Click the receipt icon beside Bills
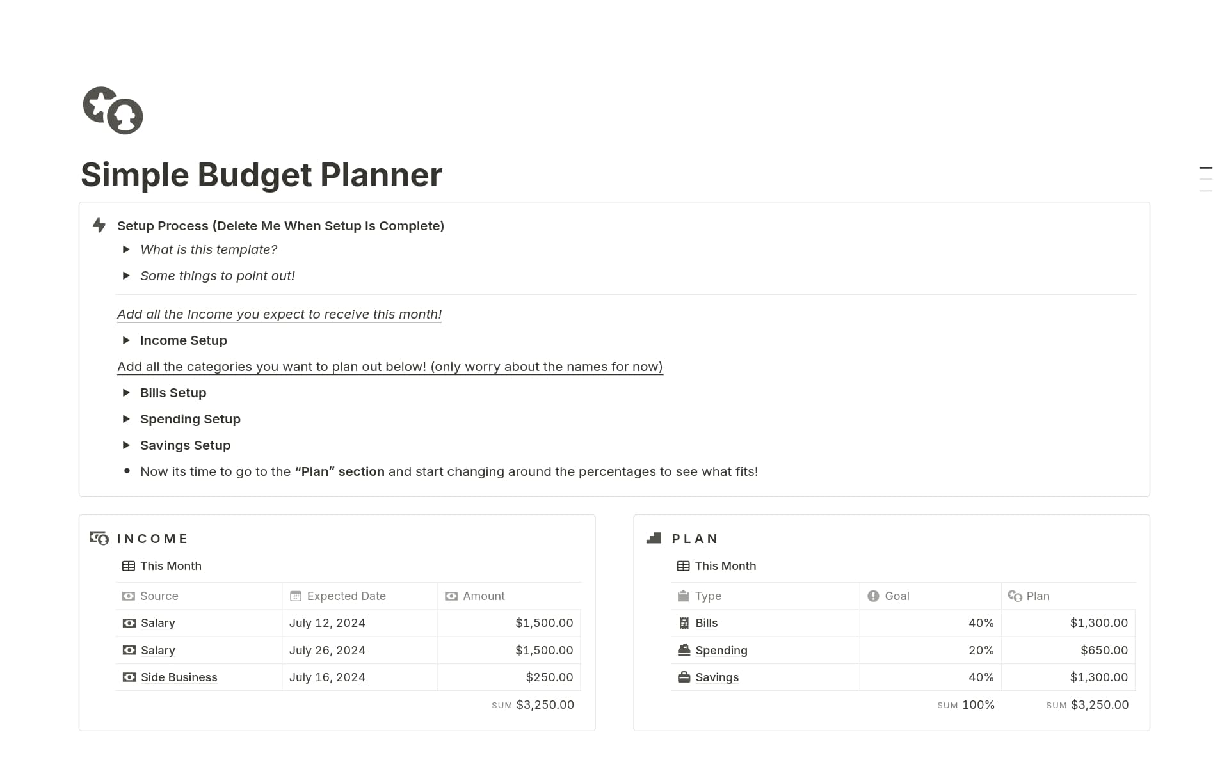This screenshot has height=767, width=1229. (683, 622)
